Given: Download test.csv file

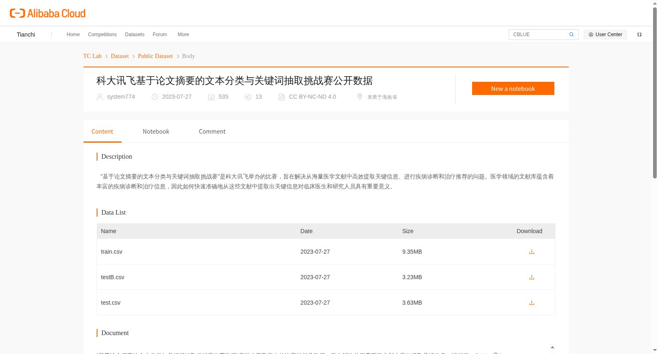Looking at the screenshot, I should tap(532, 303).
